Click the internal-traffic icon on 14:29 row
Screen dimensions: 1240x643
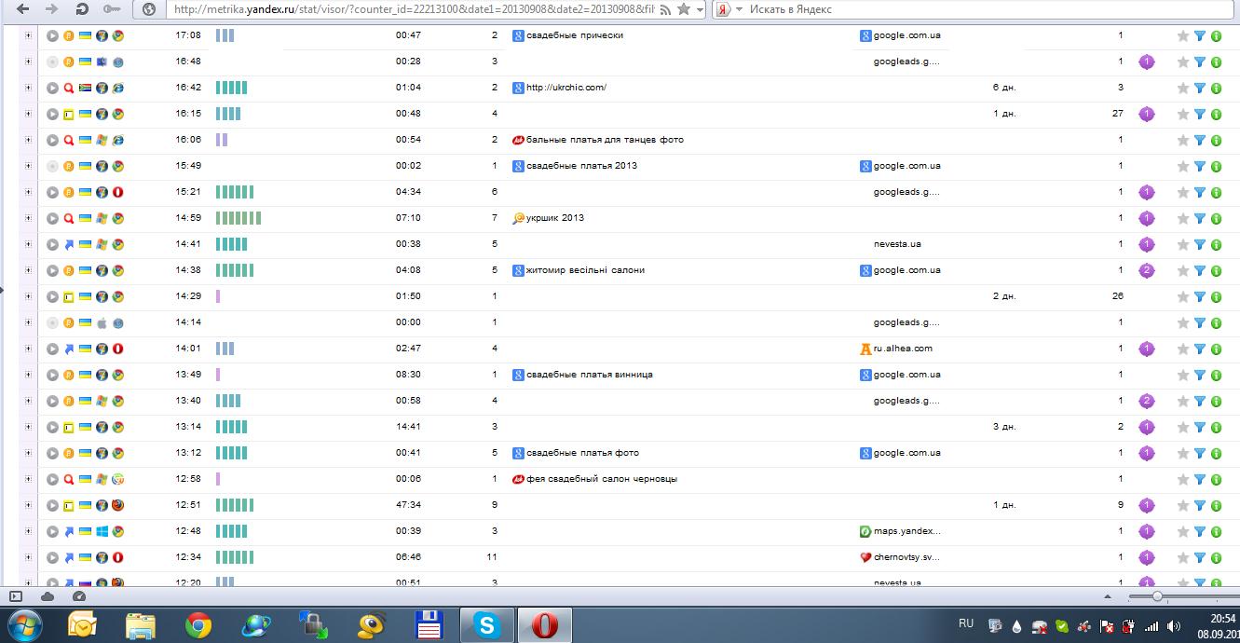click(68, 296)
